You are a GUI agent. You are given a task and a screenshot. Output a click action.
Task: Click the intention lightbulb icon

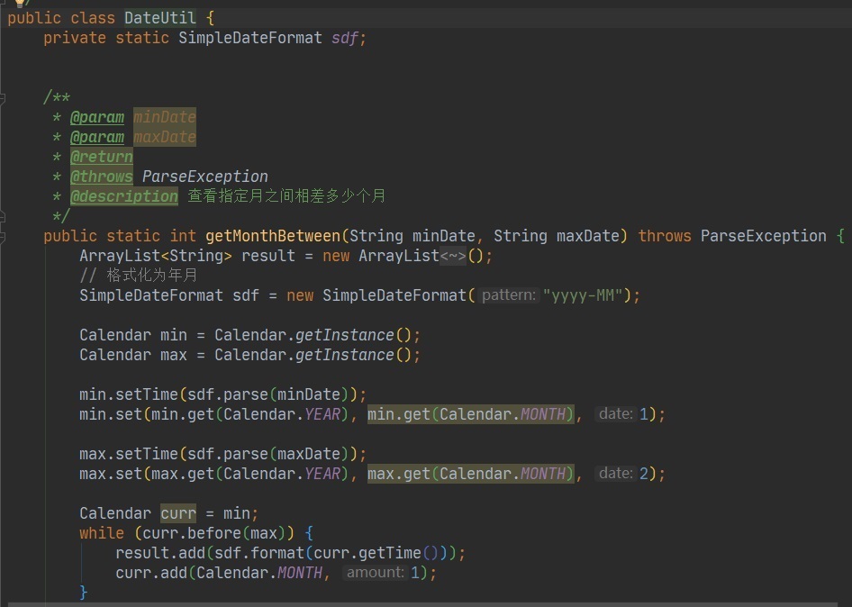coord(20,2)
